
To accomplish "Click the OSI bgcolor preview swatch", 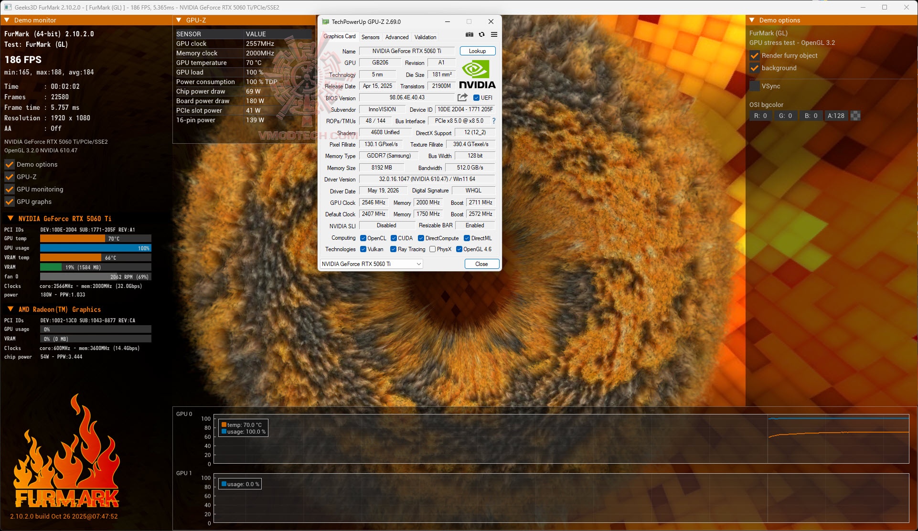I will click(x=856, y=116).
